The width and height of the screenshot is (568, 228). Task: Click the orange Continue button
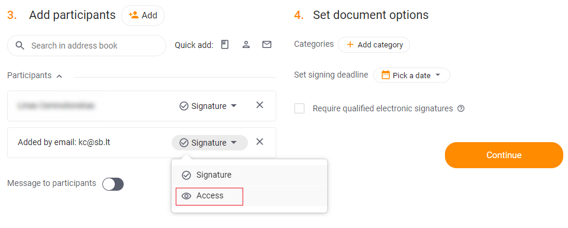pos(504,155)
